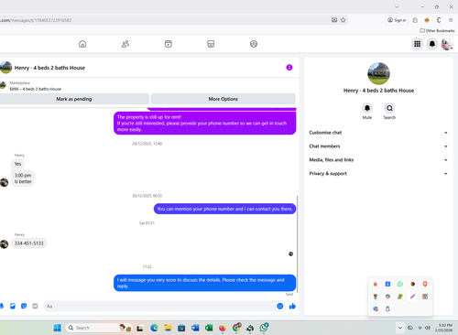
Task: Click the browser address bar URL
Action: point(36,20)
